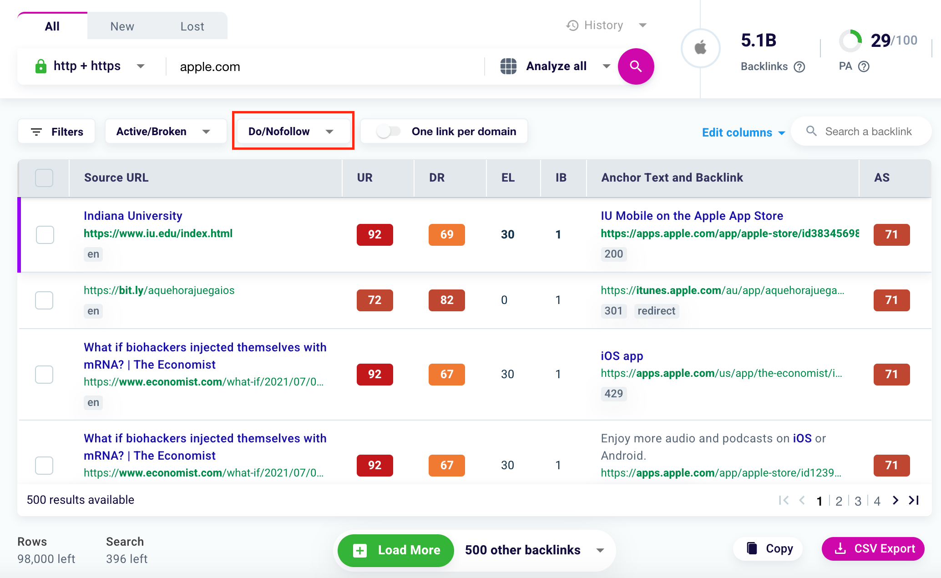Click the Apple logo site icon
Screen dimensions: 941x578
(700, 48)
